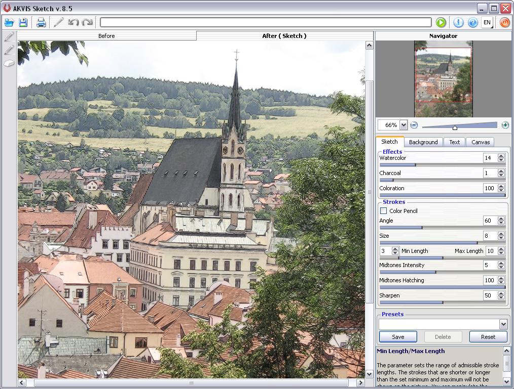514x389 pixels.
Task: Switch to the Background tab
Action: pos(423,142)
